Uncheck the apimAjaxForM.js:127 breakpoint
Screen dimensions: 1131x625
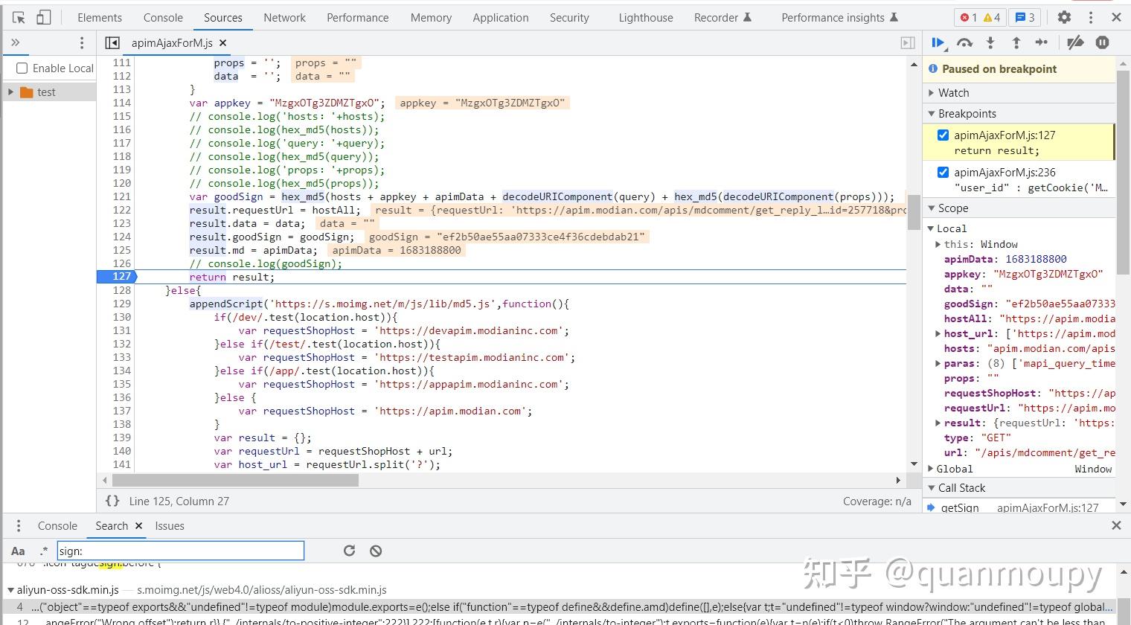tap(943, 135)
